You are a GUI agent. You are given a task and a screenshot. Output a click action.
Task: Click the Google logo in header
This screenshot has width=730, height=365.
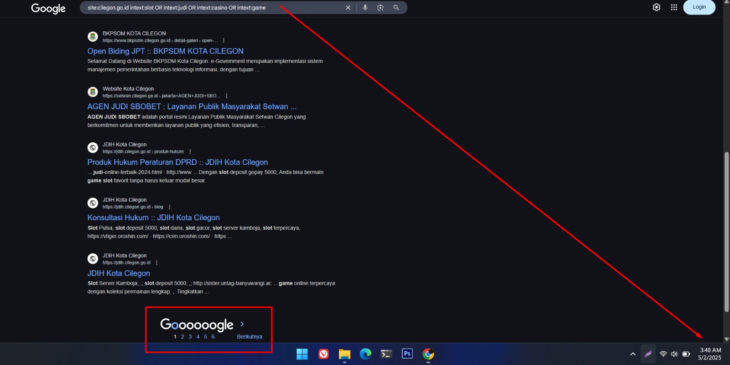(48, 9)
